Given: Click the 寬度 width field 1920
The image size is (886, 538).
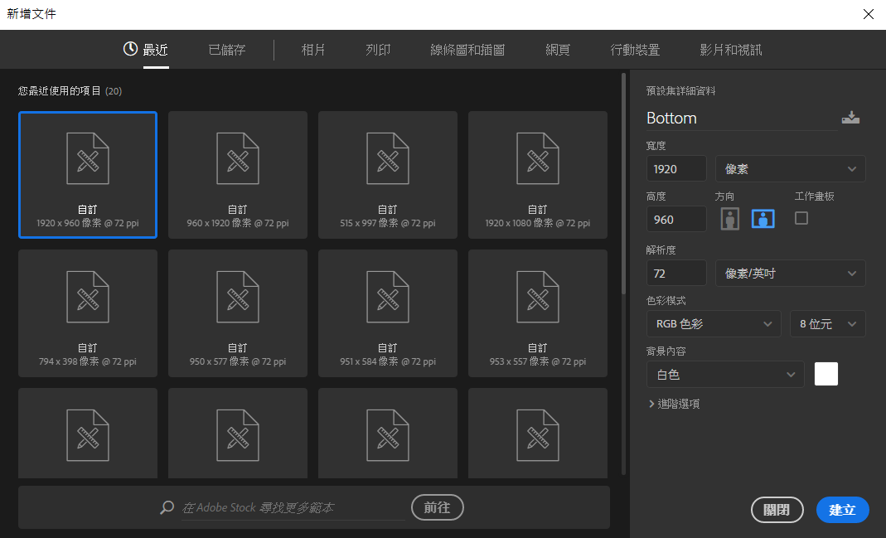Looking at the screenshot, I should tap(676, 169).
